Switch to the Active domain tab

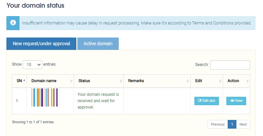click(x=98, y=44)
